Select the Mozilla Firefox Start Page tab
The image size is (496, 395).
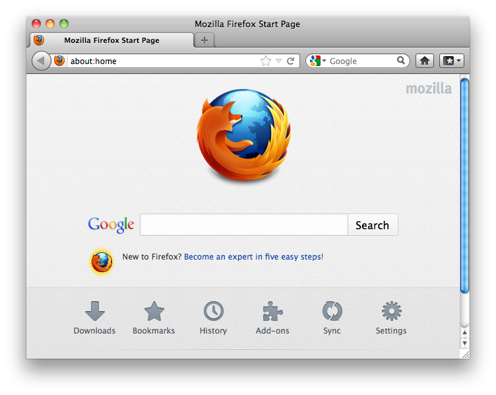[x=111, y=40]
